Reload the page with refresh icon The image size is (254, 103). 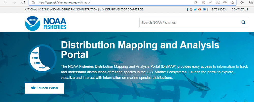23,2
